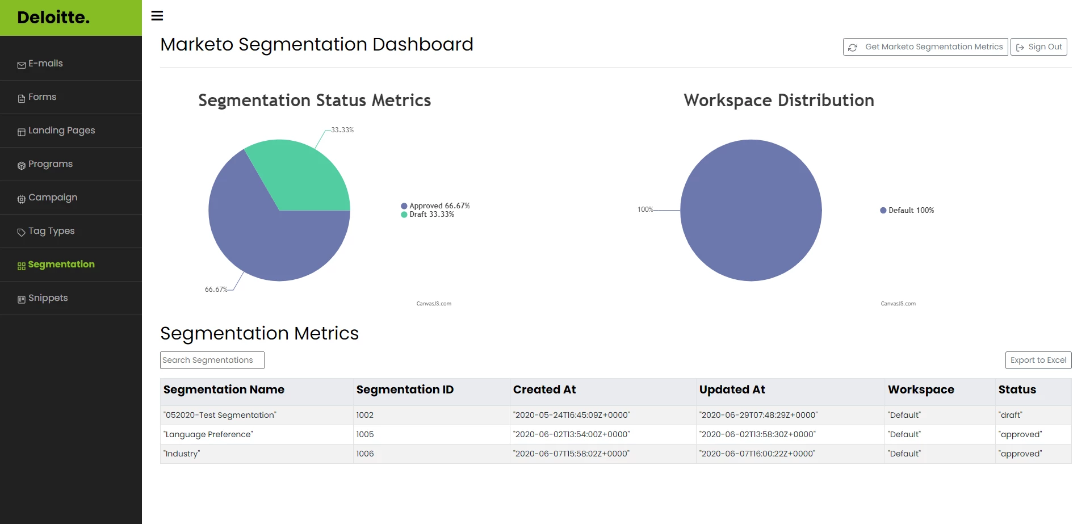Select the "Industry" name cell
This screenshot has height=524, width=1090.
(x=257, y=454)
